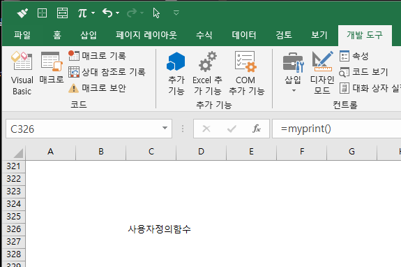Click the Name Box showing C326
401x267 pixels.
pos(83,129)
